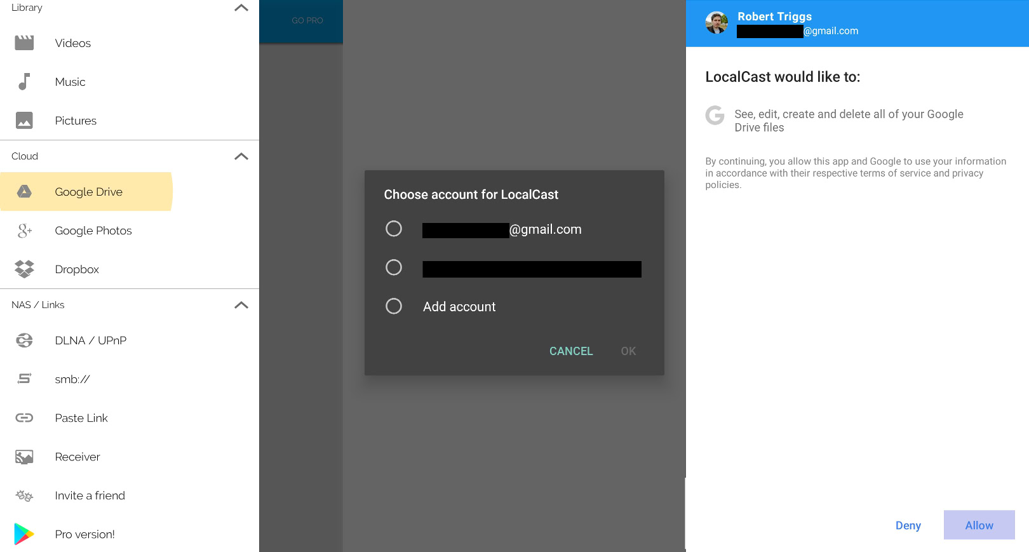Choose Dropbox from the Cloud list
The height and width of the screenshot is (552, 1029).
(x=130, y=269)
